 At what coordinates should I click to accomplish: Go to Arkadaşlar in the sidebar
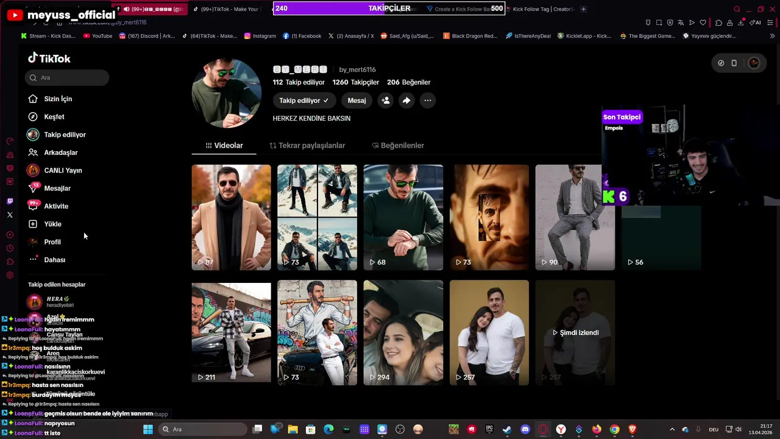tap(53, 152)
